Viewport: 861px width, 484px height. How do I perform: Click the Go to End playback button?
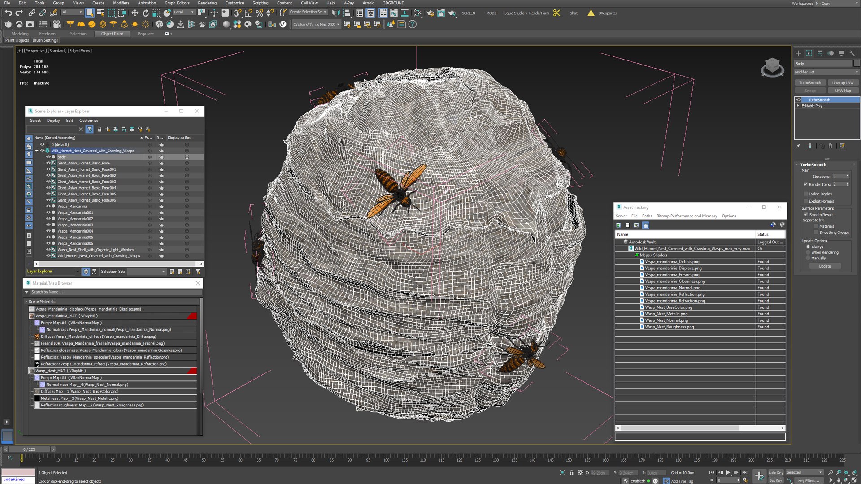pos(744,472)
